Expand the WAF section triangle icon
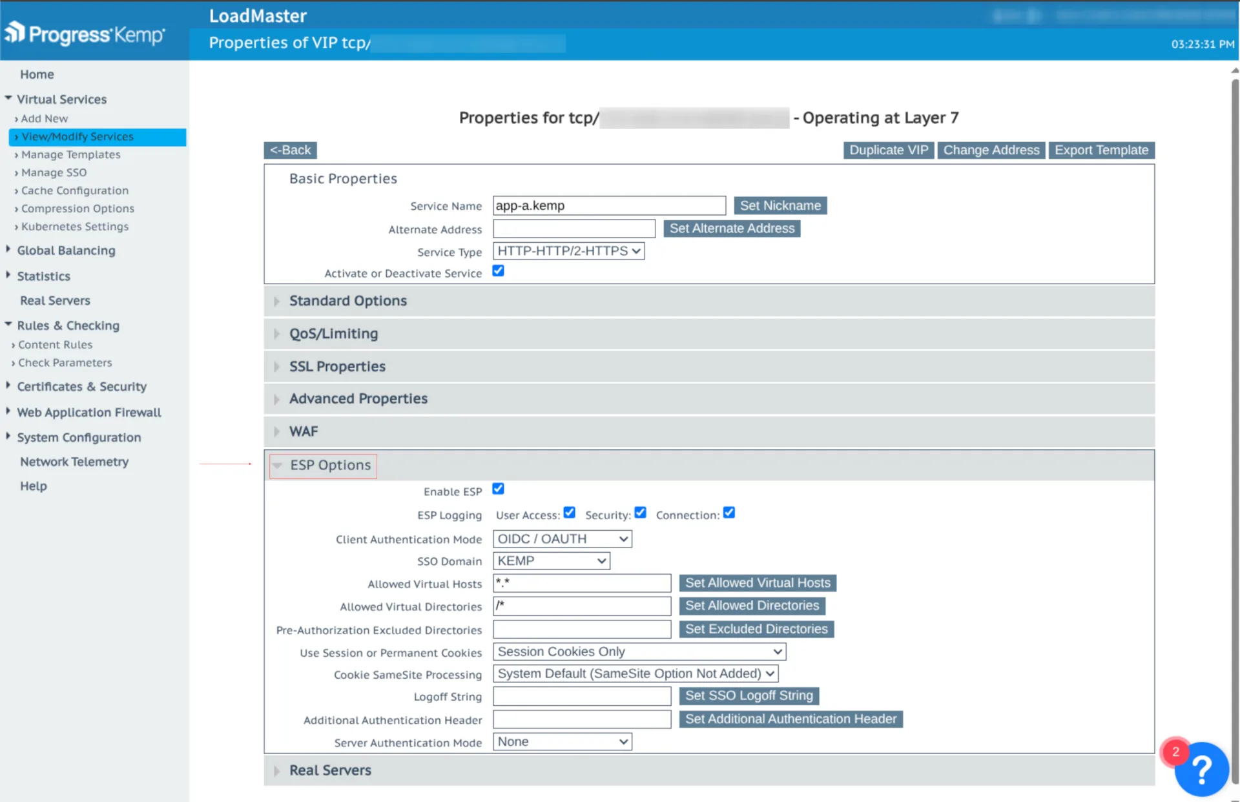1240x802 pixels. click(x=276, y=432)
